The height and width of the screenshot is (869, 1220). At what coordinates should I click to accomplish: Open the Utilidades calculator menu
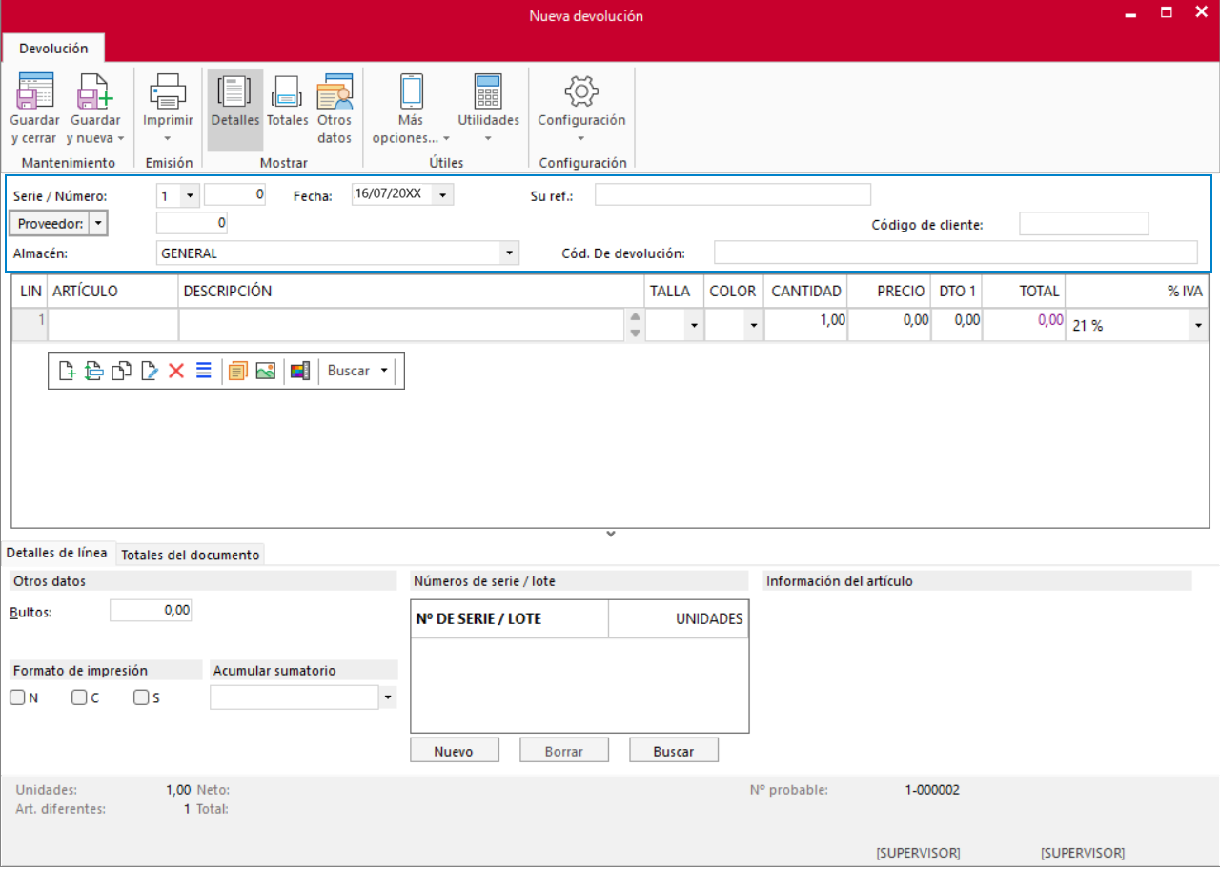(x=488, y=109)
